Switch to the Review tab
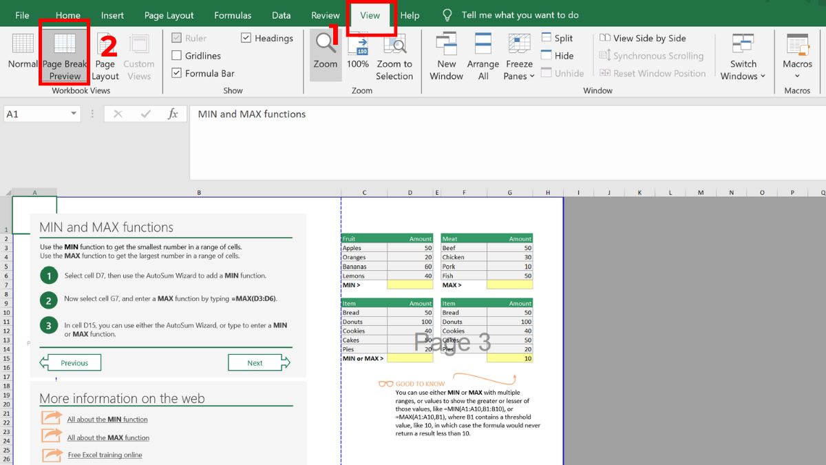This screenshot has width=826, height=465. [326, 15]
